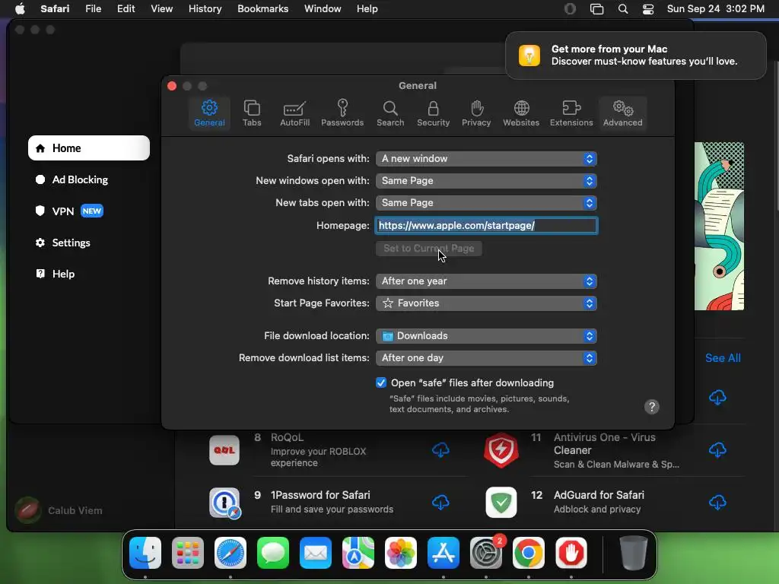Open the Websites preferences pane
The width and height of the screenshot is (779, 584).
click(x=520, y=113)
